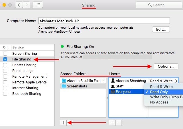Click the Staff group icon
183x129 pixels.
pos(113,86)
